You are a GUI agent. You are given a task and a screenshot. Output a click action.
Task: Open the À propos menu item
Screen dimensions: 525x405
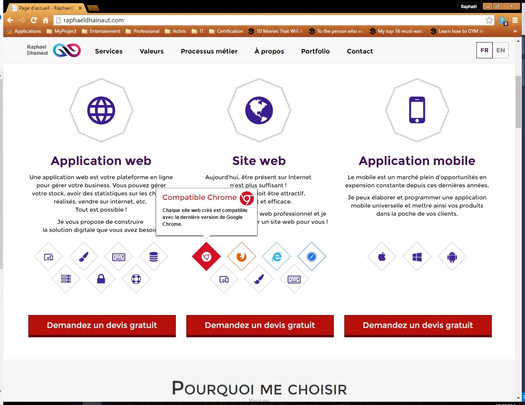pyautogui.click(x=269, y=51)
